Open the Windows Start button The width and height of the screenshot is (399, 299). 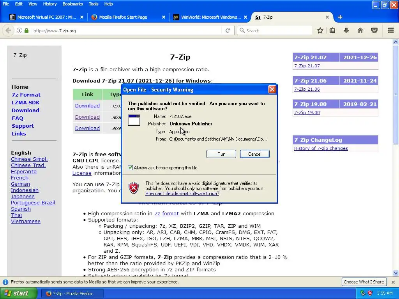[19, 293]
